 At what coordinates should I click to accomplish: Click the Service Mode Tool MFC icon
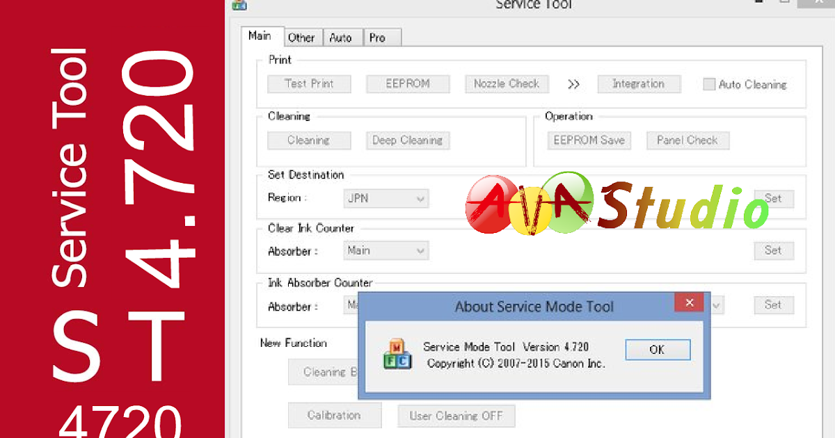pos(398,355)
